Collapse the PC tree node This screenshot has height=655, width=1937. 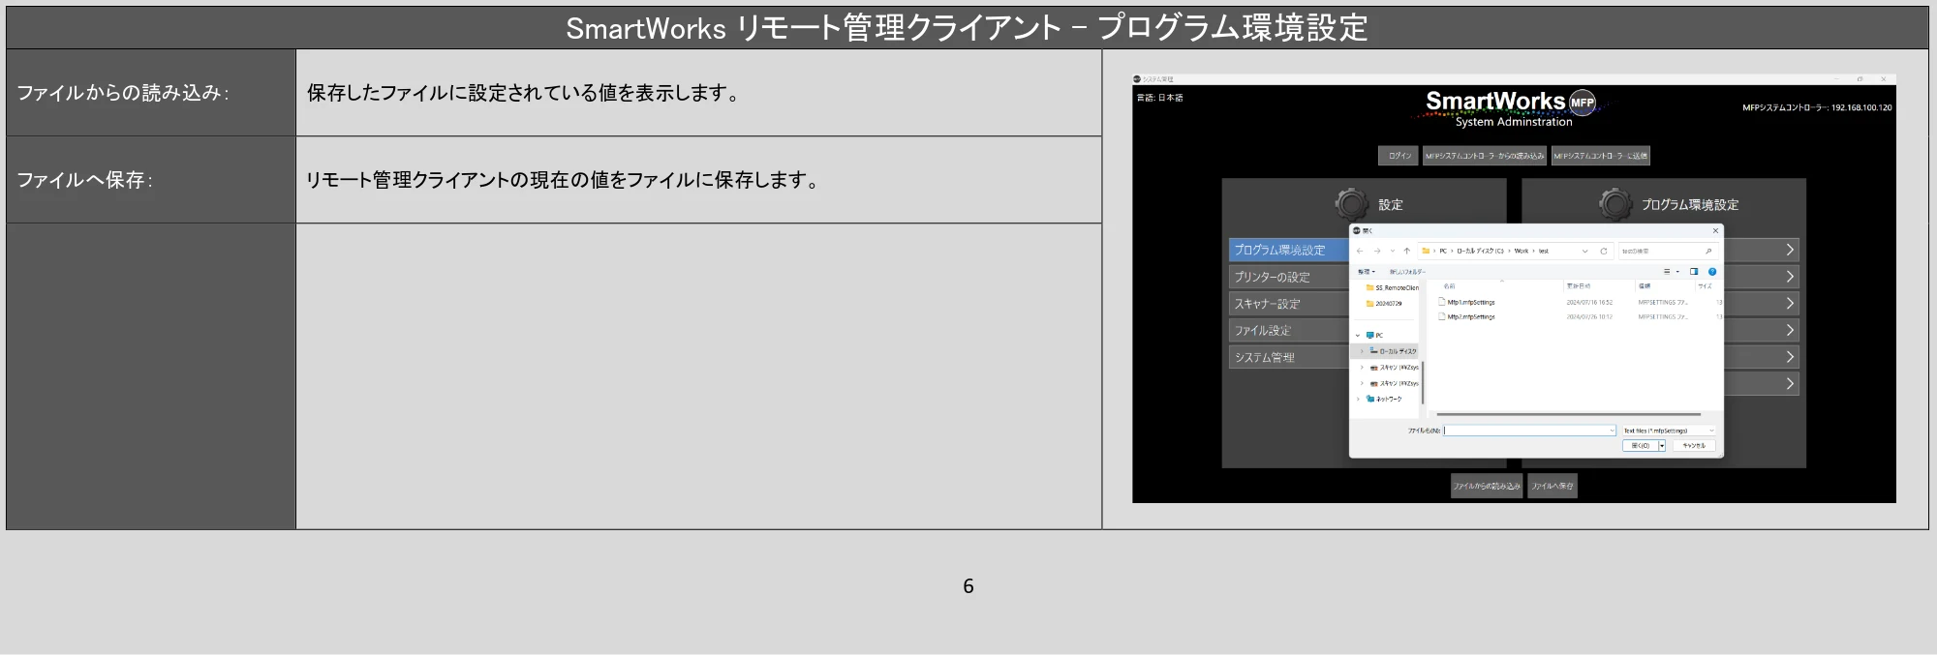(x=1358, y=336)
